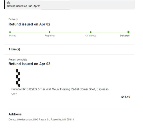Viewport: 143px width, 133px height.
Task: Click the Pascal St delivery address line
Action: click(41, 120)
